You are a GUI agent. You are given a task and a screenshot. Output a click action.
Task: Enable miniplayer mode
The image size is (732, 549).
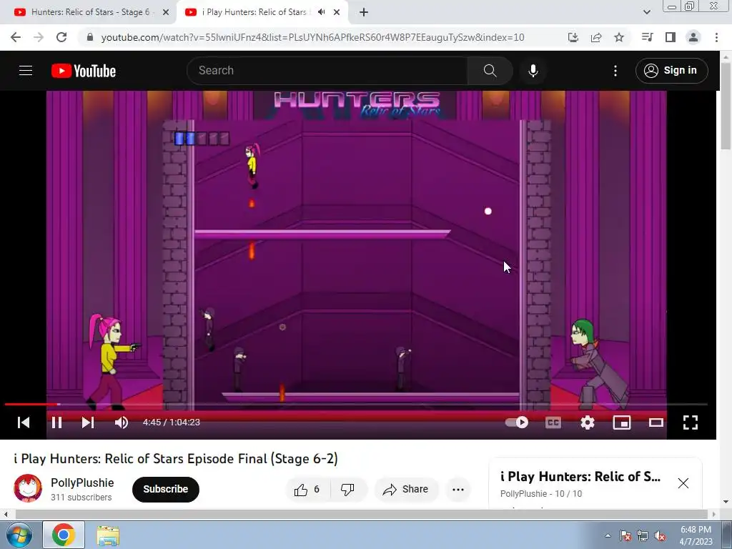pos(622,422)
